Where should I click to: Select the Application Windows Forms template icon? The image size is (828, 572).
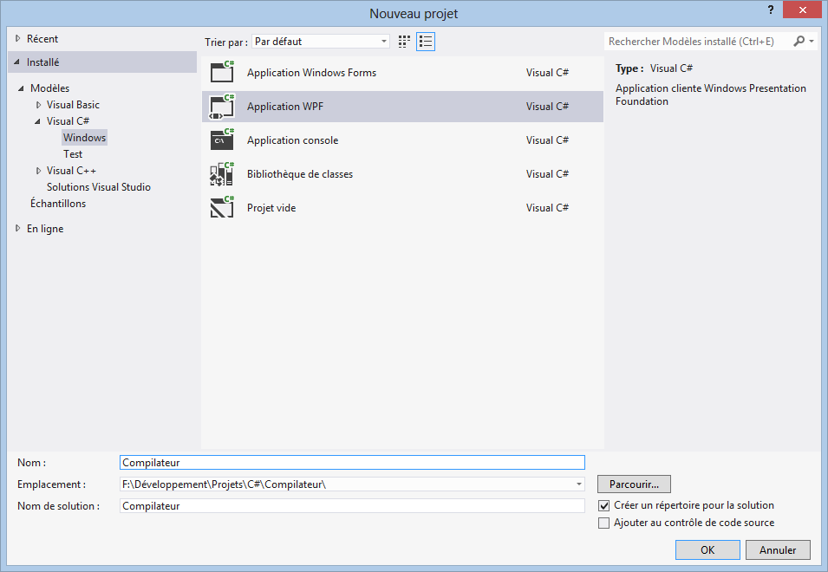coord(222,72)
